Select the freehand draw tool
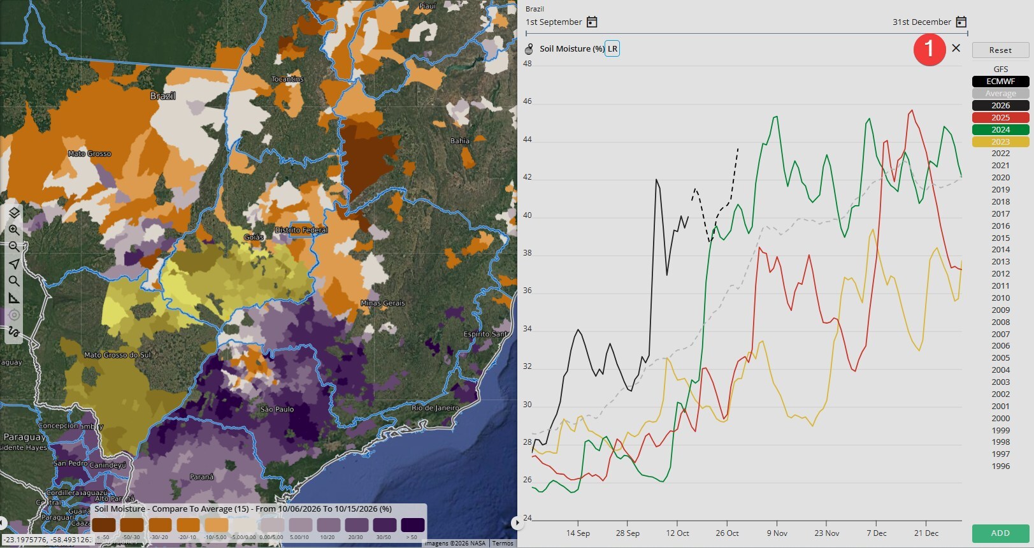Viewport: 1034px width, 548px height. [x=14, y=332]
